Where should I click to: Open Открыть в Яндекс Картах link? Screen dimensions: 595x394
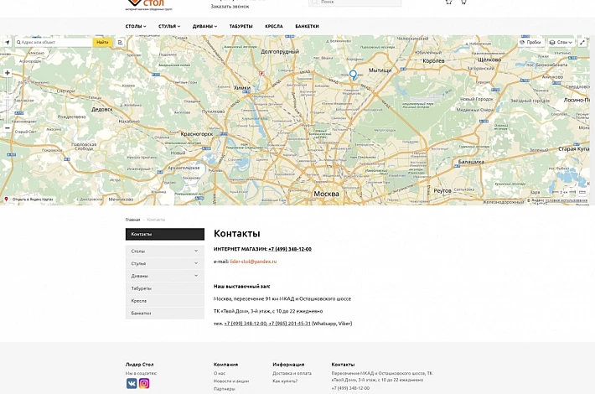(x=29, y=200)
